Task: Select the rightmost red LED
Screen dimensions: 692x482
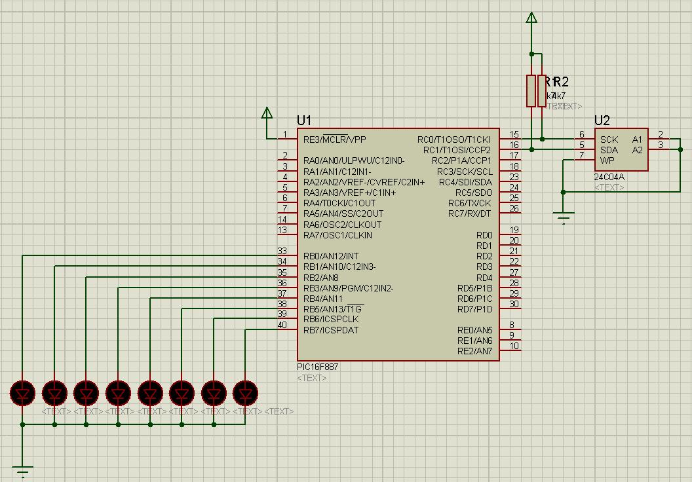Action: tap(245, 393)
